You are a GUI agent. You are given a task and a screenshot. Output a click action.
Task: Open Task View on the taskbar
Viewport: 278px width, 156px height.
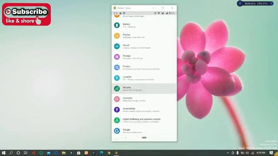point(26,153)
